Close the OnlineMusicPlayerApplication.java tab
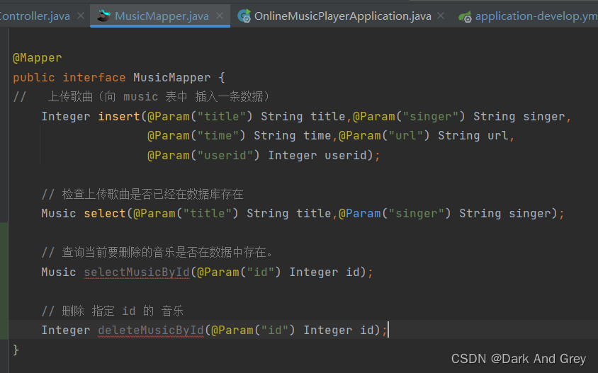This screenshot has height=373, width=598. click(x=441, y=16)
